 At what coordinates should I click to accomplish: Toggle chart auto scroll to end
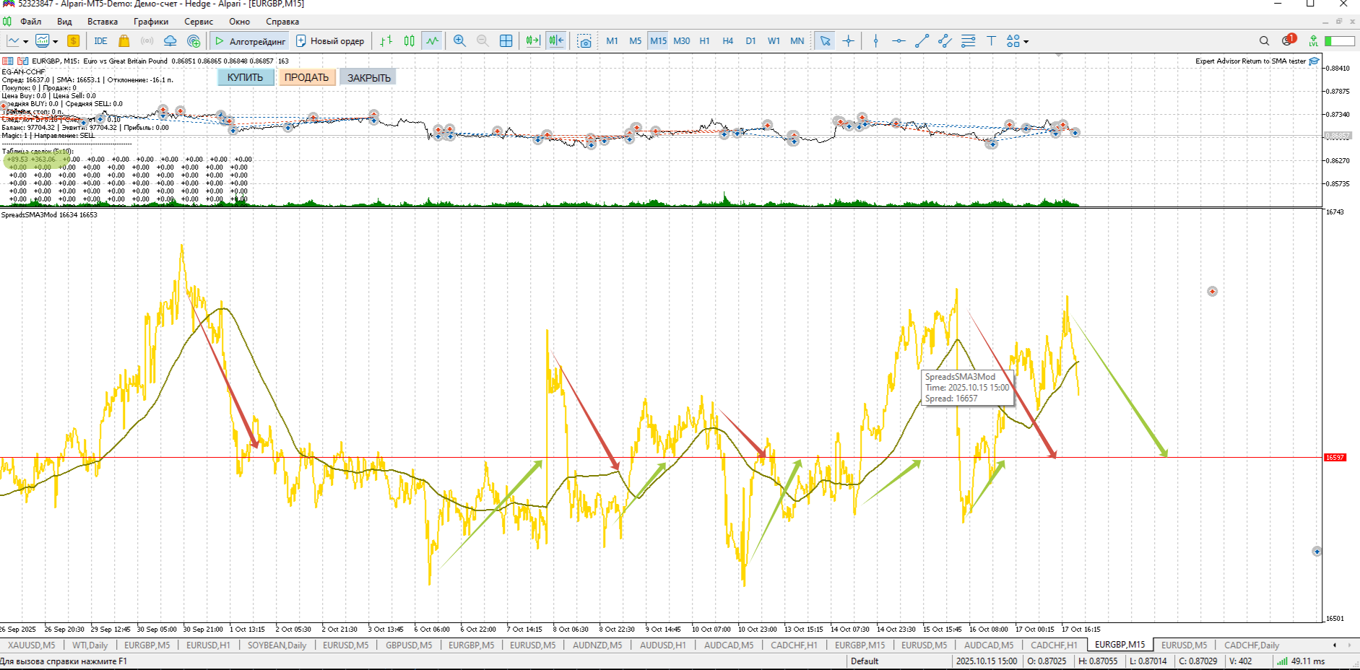[x=533, y=41]
